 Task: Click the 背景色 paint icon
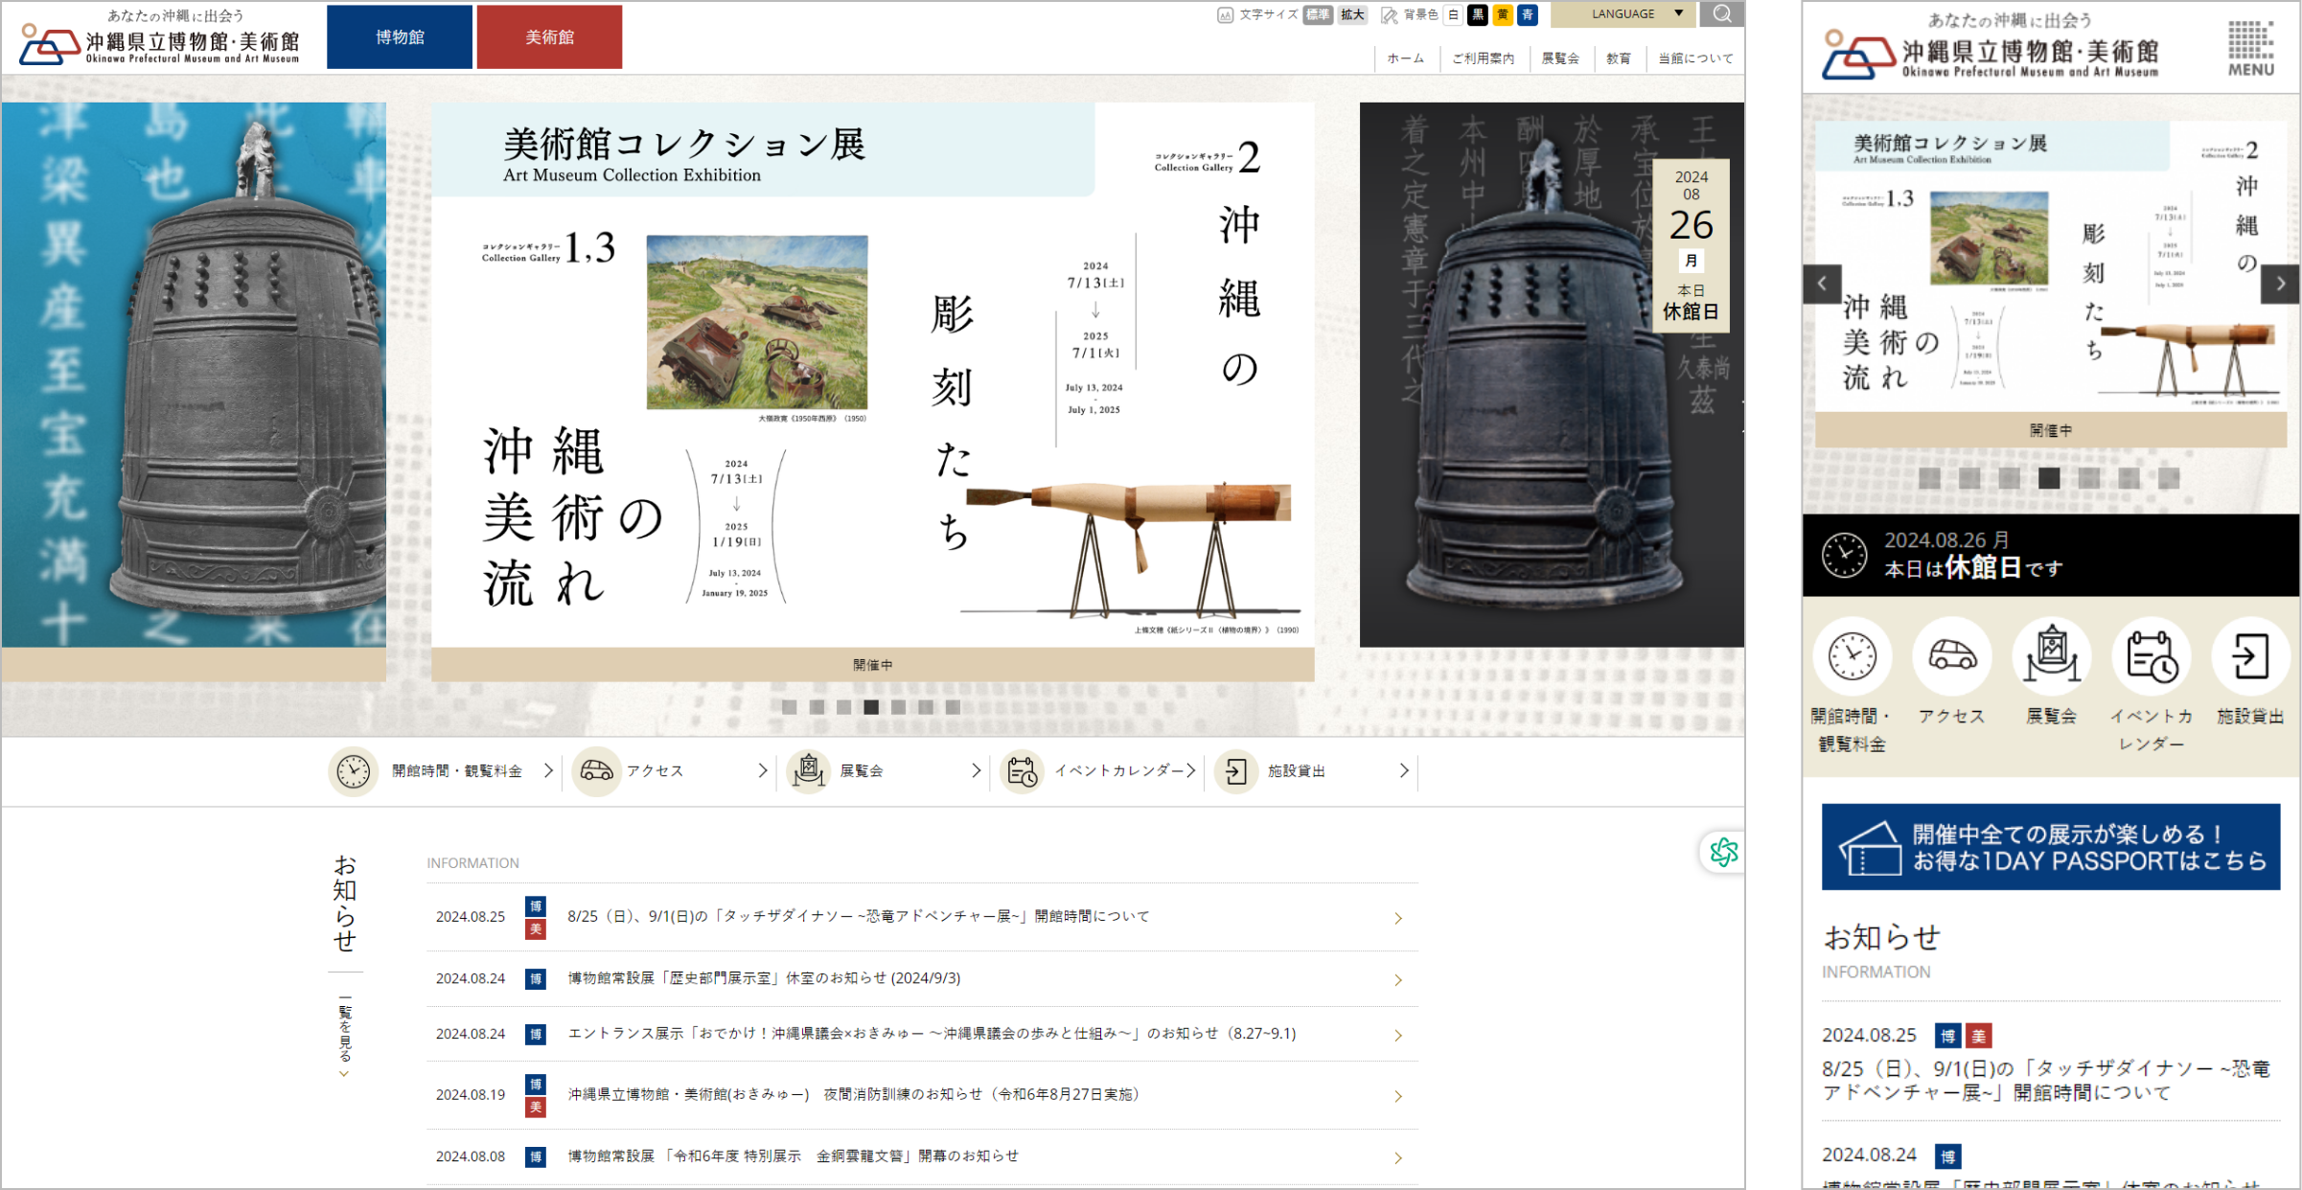pos(1389,14)
